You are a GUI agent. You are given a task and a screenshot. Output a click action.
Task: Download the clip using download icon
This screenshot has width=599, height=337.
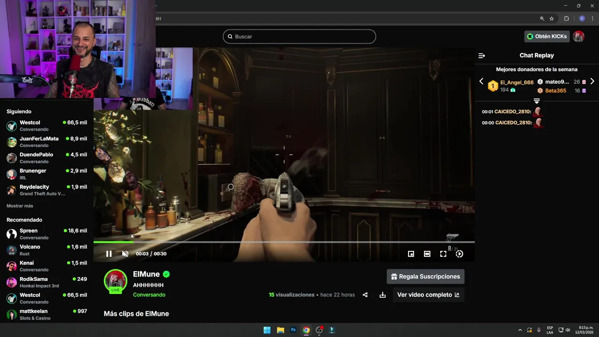point(382,295)
